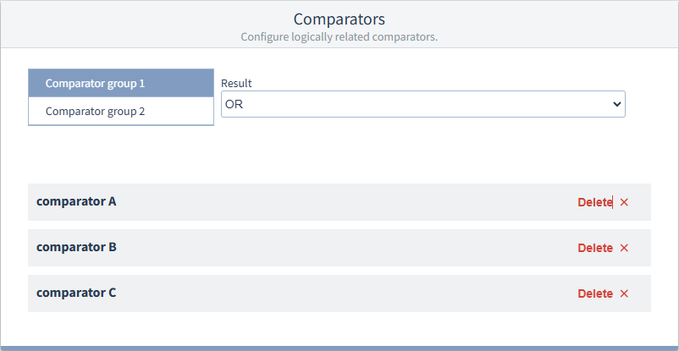Select the comparator A row
Viewport: 679px width, 351px height.
click(339, 202)
